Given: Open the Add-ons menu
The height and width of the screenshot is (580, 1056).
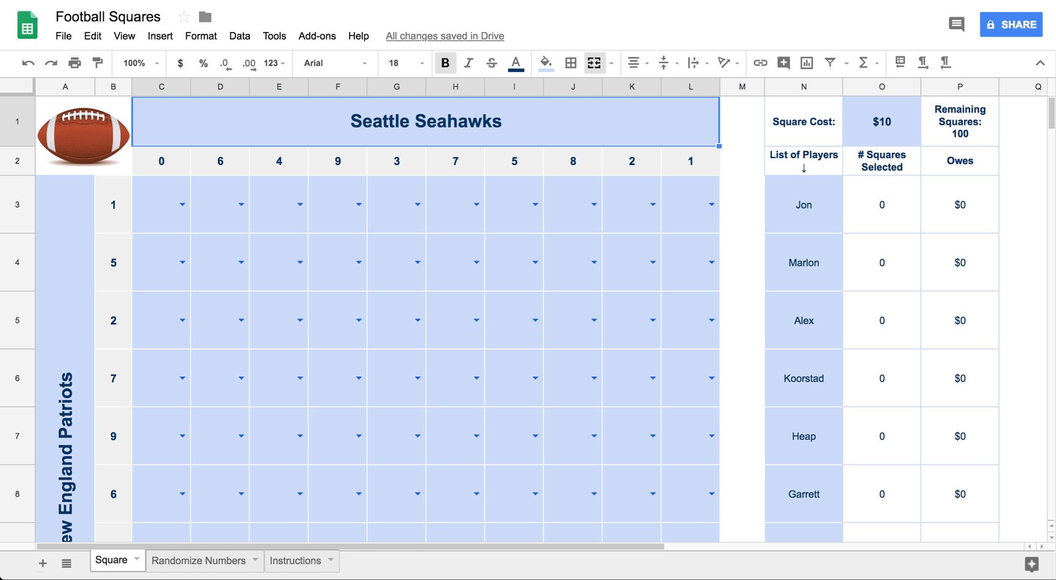Looking at the screenshot, I should [317, 36].
